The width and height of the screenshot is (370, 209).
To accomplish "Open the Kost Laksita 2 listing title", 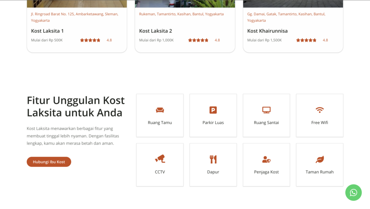I will click(155, 31).
